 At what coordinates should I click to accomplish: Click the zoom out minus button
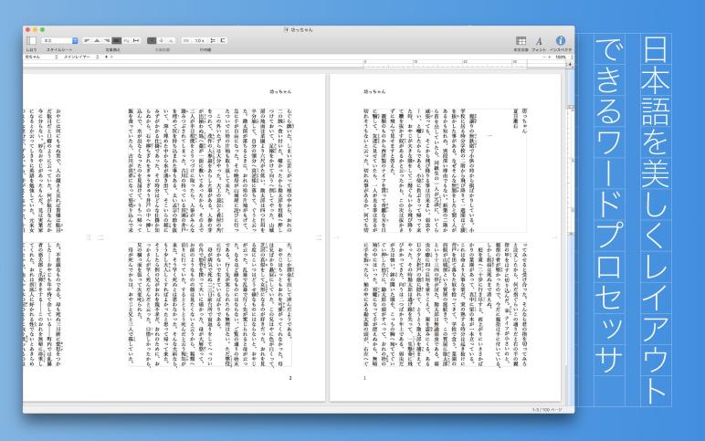[x=544, y=58]
